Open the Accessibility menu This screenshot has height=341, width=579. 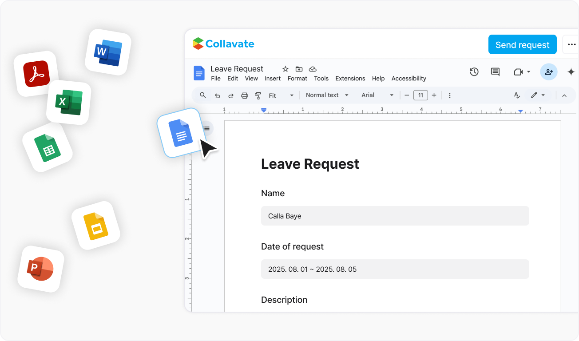click(x=409, y=79)
